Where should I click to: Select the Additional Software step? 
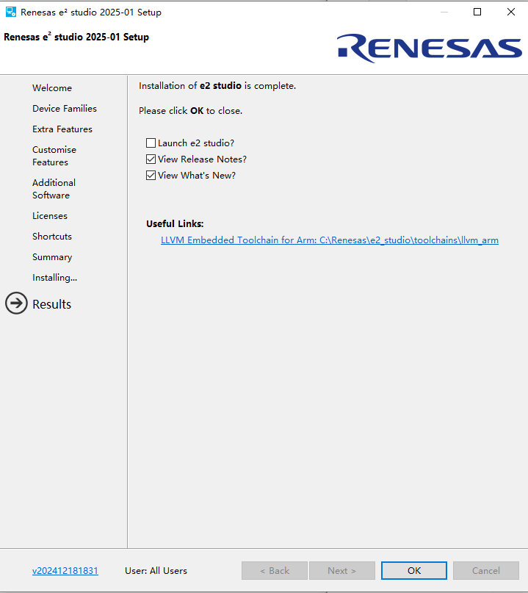(x=54, y=189)
